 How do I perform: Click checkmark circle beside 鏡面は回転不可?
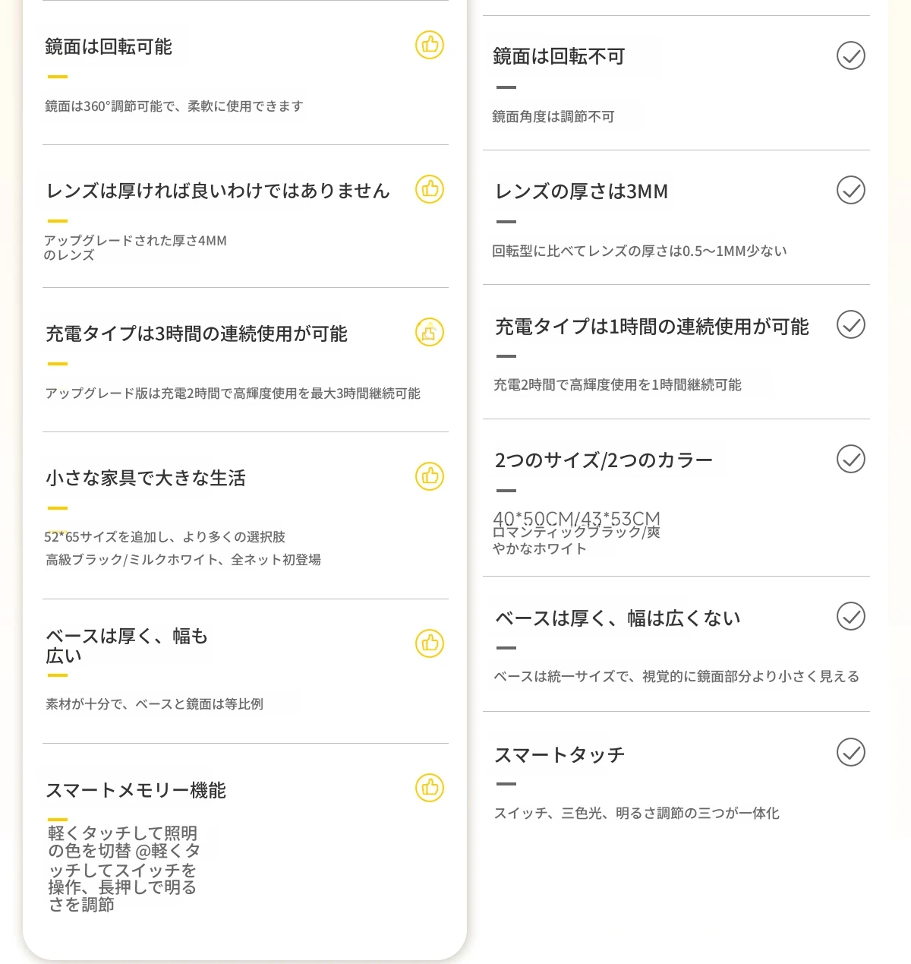pyautogui.click(x=850, y=55)
